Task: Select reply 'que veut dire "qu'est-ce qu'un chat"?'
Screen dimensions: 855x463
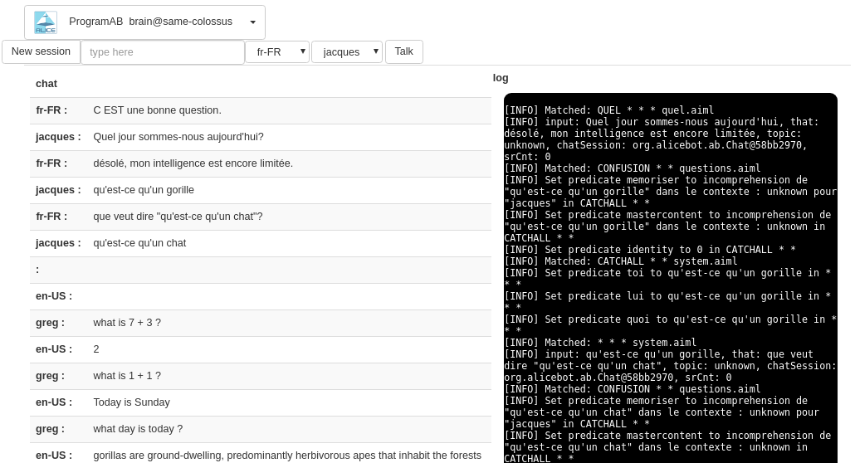Action: (x=178, y=217)
